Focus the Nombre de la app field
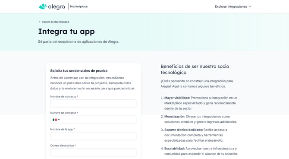 click(x=93, y=136)
